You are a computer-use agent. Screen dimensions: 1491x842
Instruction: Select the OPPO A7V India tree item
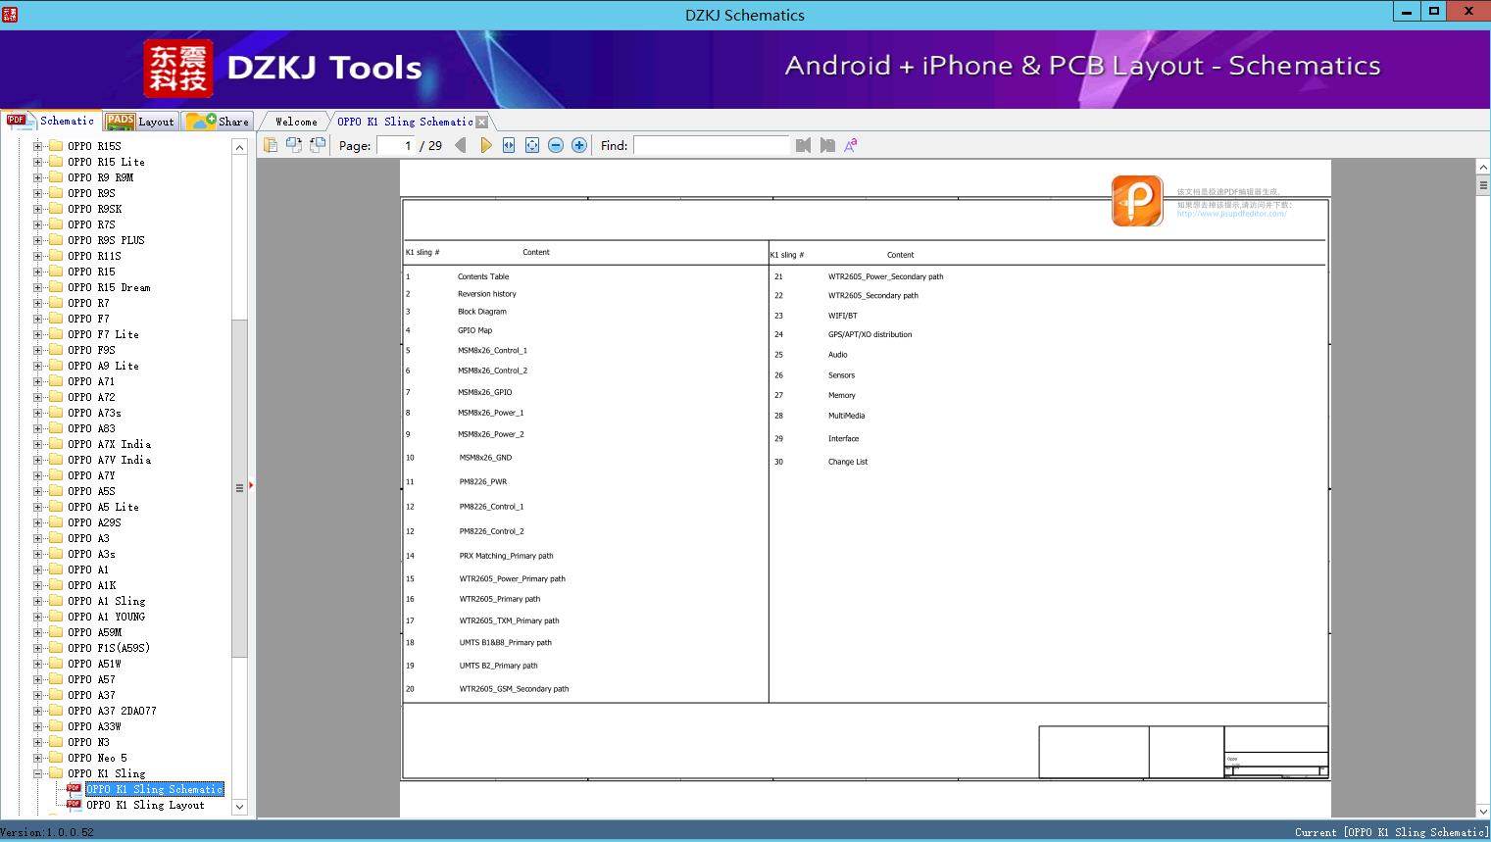[109, 460]
